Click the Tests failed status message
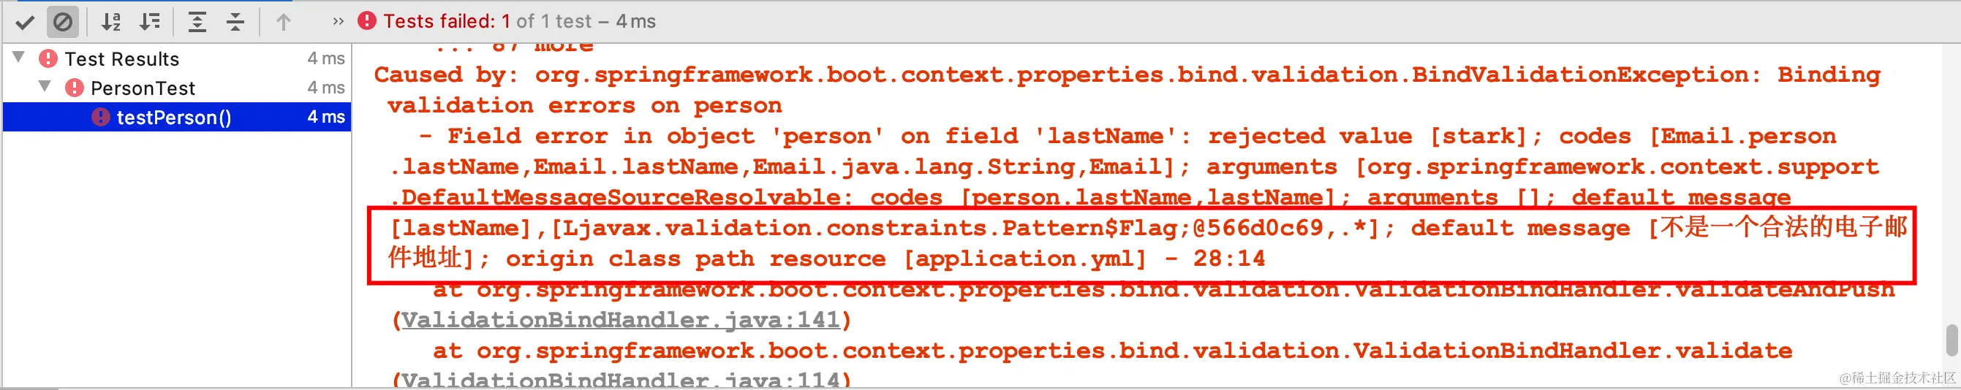This screenshot has width=1961, height=390. (x=519, y=21)
